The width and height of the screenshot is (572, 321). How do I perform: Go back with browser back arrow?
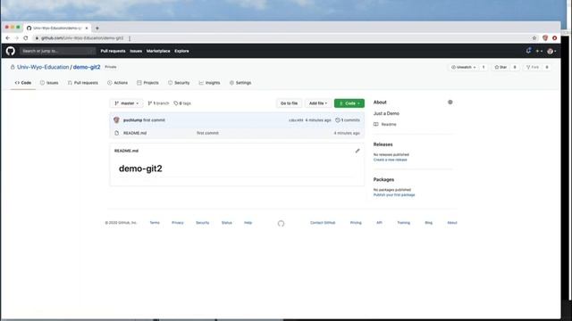pyautogui.click(x=8, y=37)
